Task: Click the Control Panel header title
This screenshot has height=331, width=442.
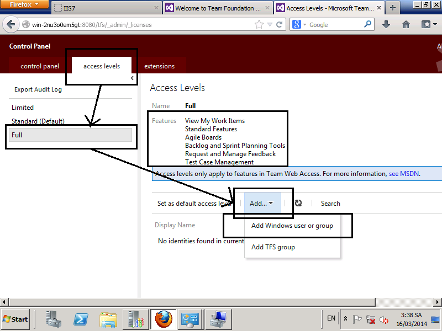Action: point(30,46)
